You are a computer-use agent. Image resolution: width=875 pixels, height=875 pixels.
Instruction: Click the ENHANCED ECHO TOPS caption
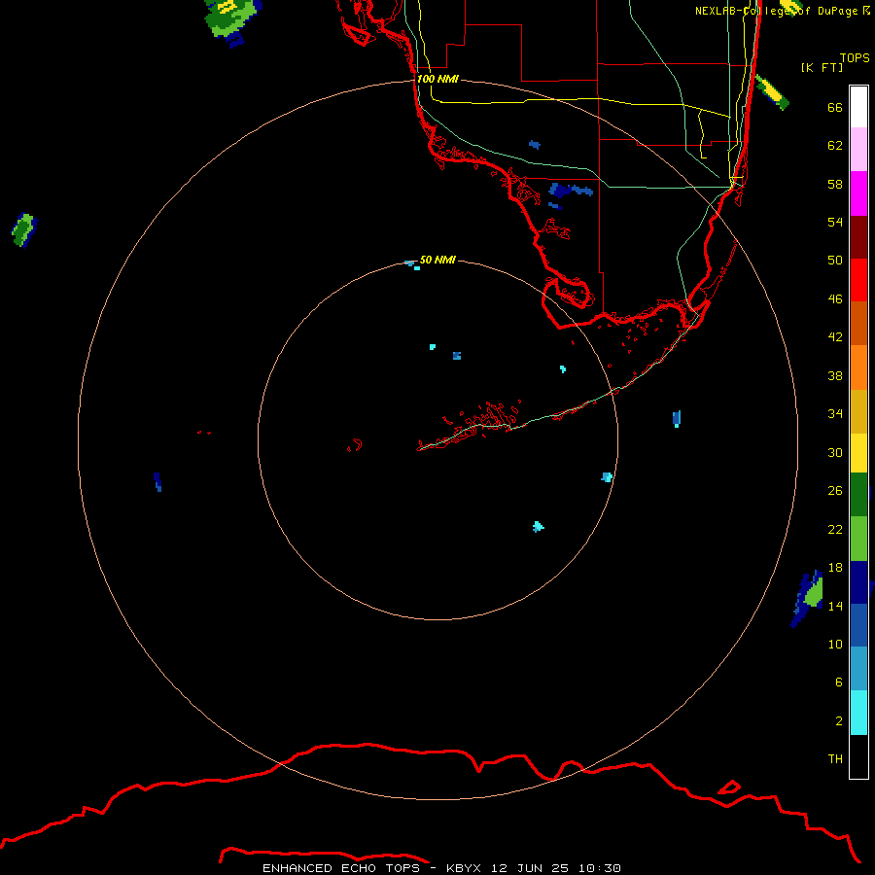point(341,868)
